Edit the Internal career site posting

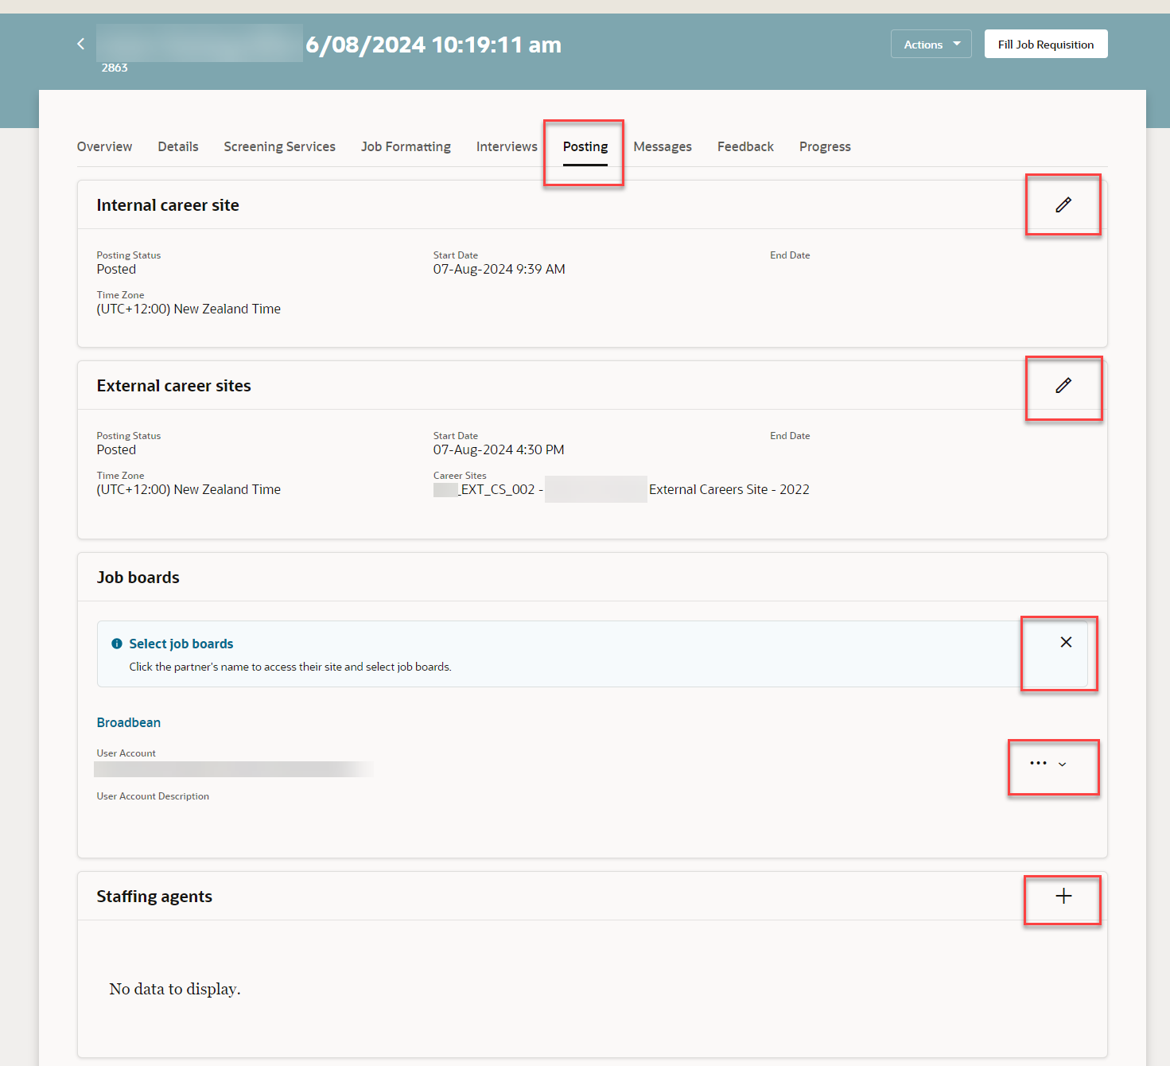(x=1063, y=204)
